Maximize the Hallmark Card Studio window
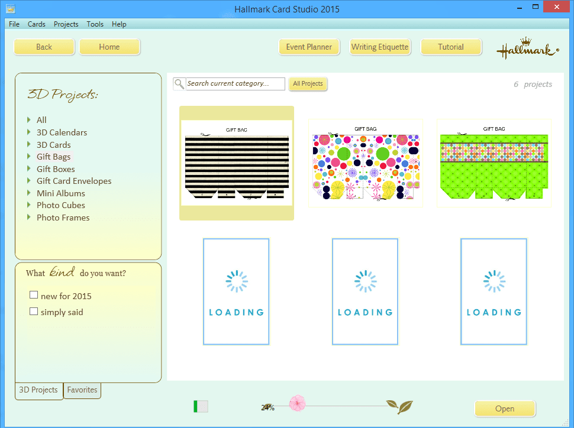Viewport: 574px width, 428px height. click(x=535, y=7)
